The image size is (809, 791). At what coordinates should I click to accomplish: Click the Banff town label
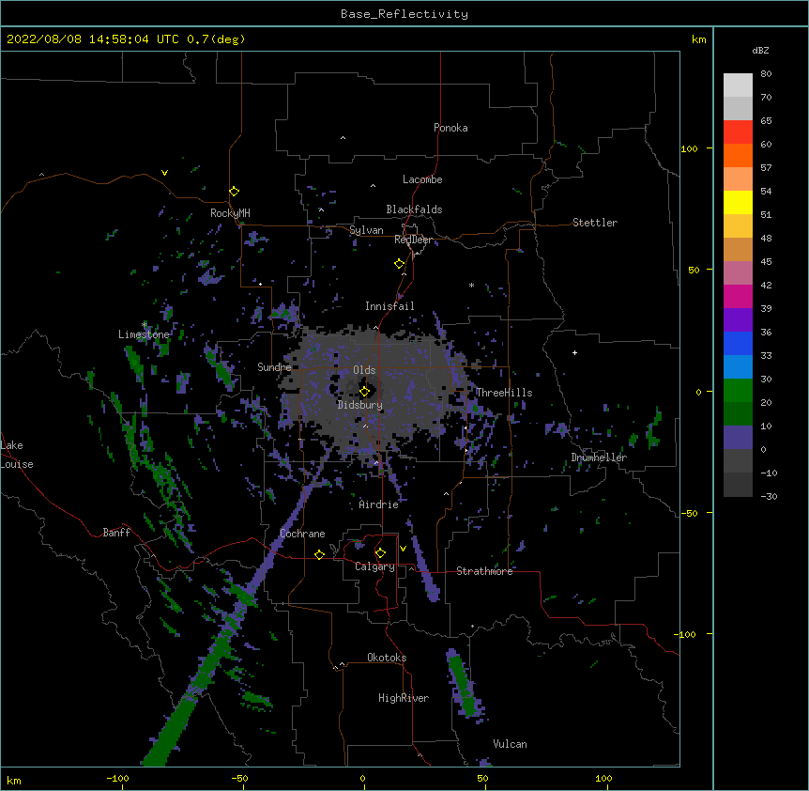click(116, 533)
